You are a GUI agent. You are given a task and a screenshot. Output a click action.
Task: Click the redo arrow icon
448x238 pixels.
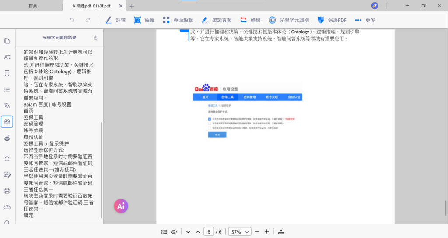(87, 20)
